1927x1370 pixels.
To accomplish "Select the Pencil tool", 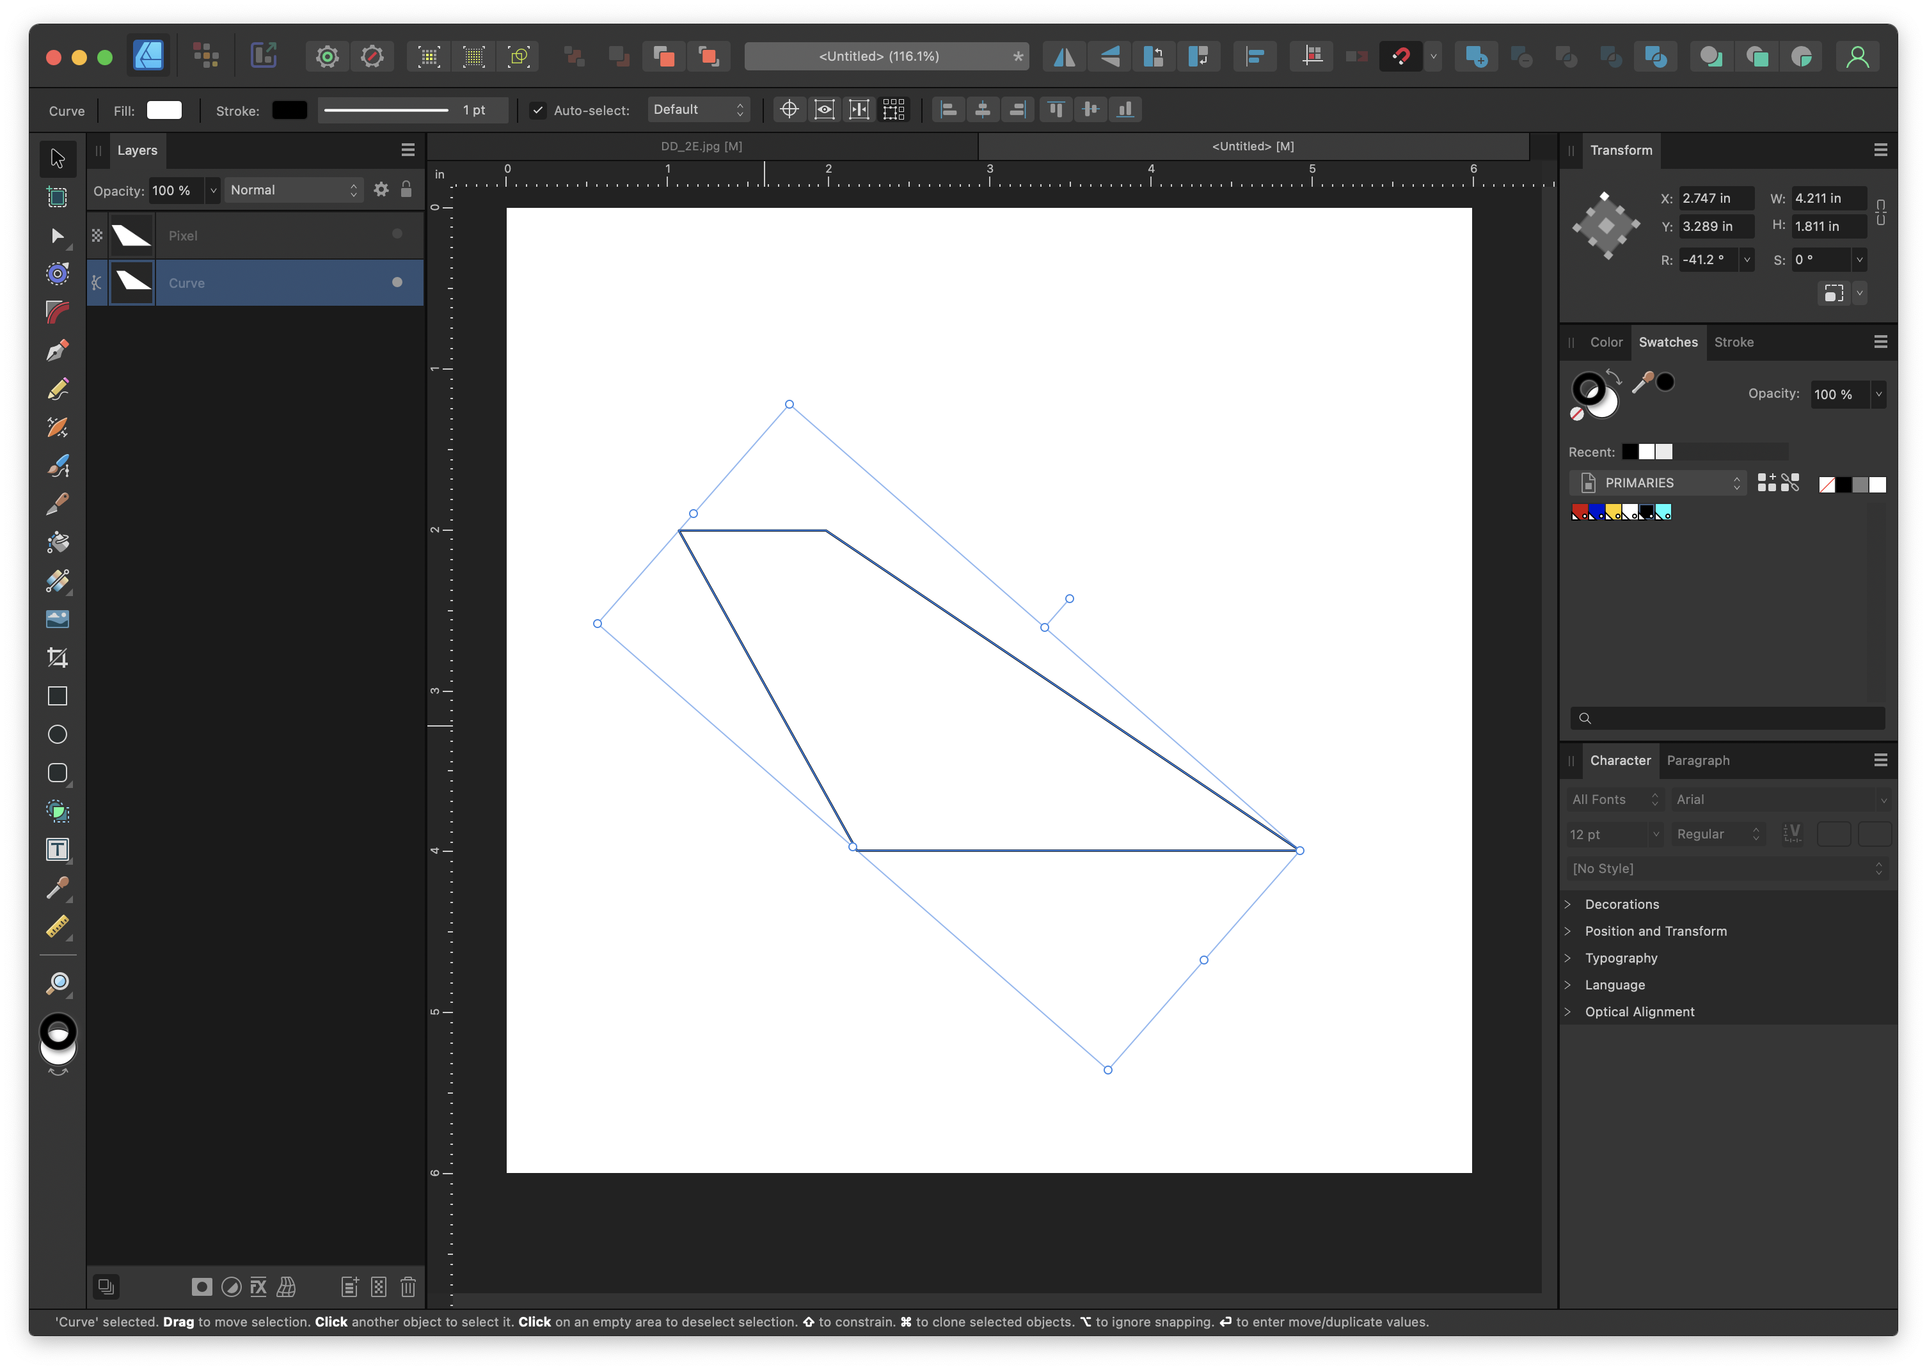I will (x=58, y=389).
